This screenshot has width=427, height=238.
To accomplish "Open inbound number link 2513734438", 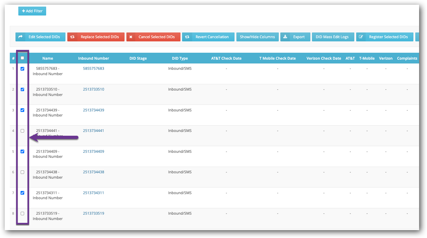I will point(94,172).
